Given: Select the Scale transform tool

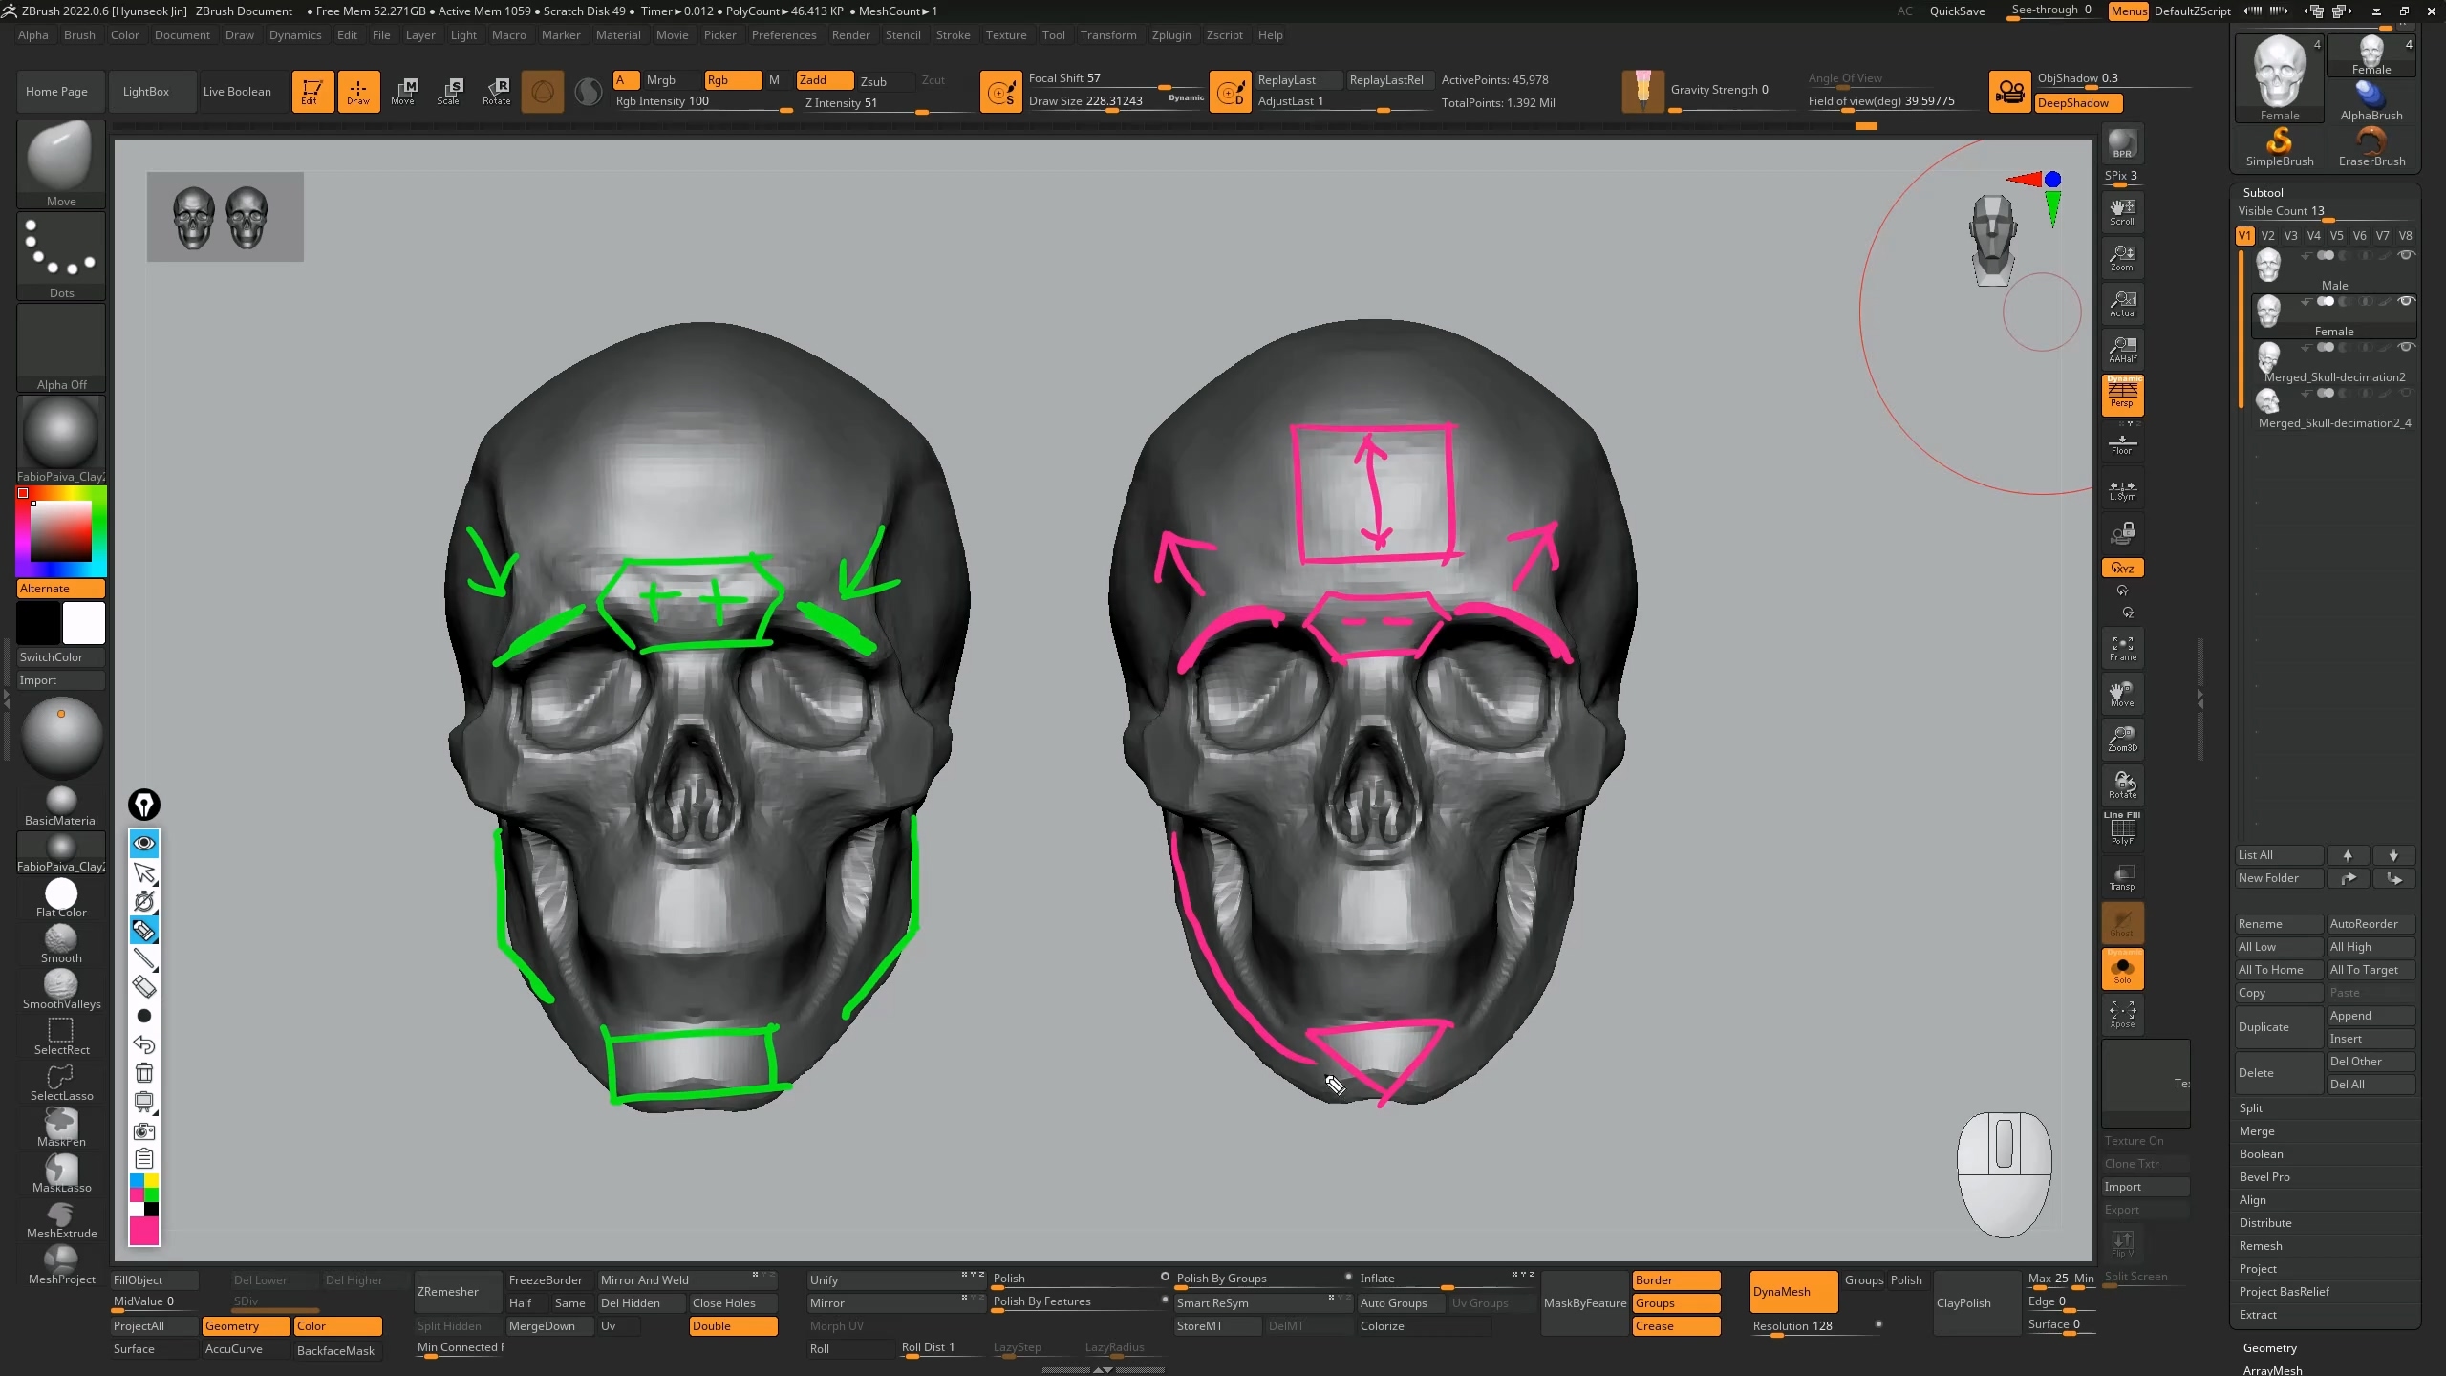Looking at the screenshot, I should click(x=449, y=91).
